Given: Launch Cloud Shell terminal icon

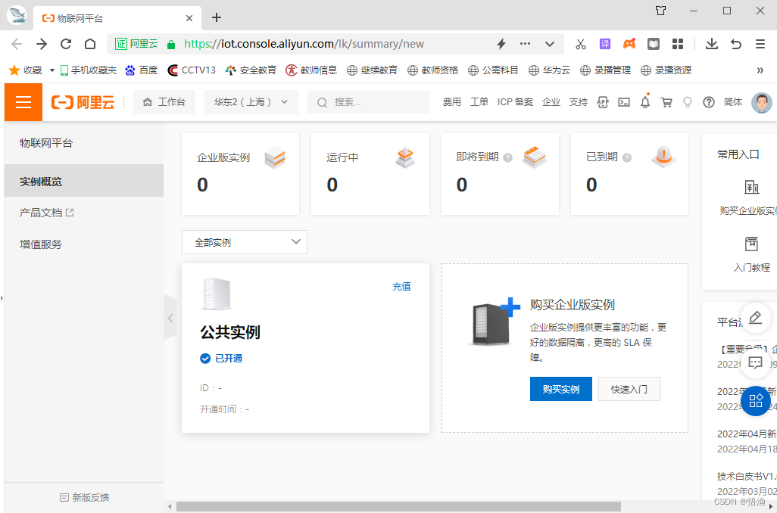Looking at the screenshot, I should pyautogui.click(x=624, y=102).
